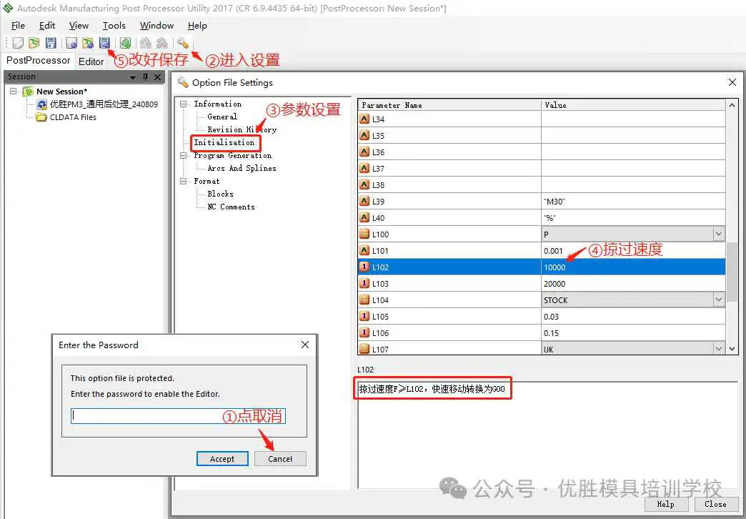
Task: Click the L103 value 20000 cell
Action: point(633,283)
